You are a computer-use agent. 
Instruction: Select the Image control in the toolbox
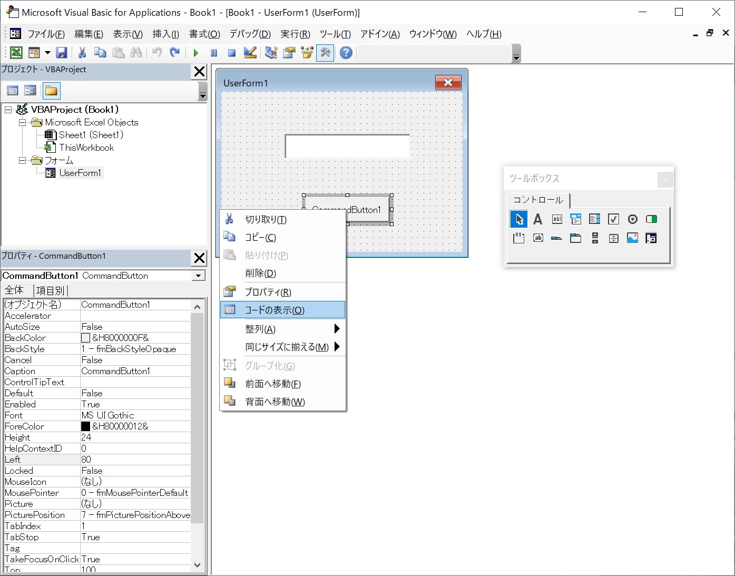(x=632, y=238)
